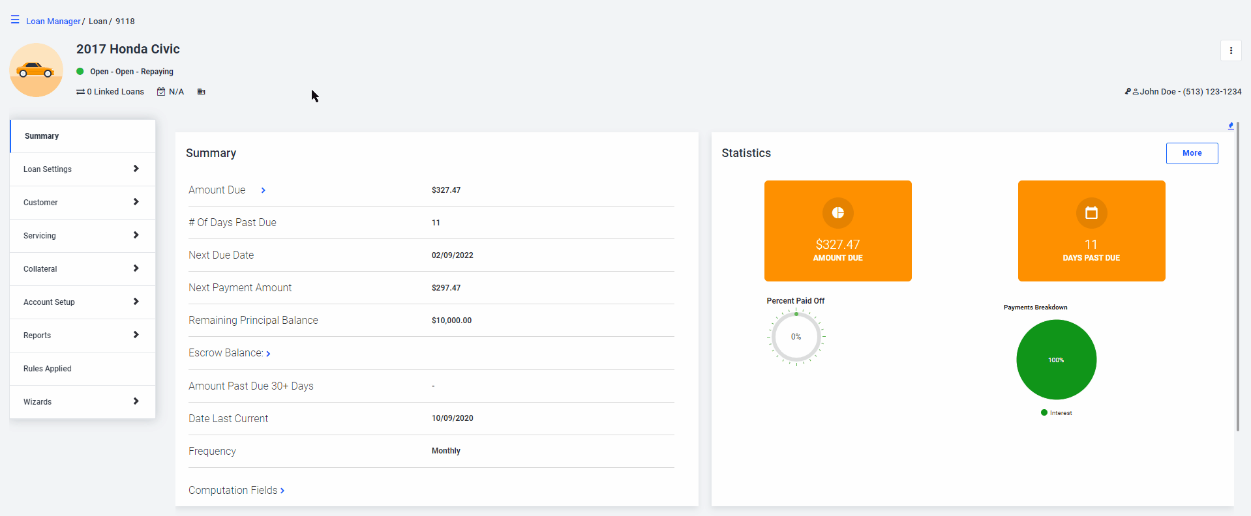Click the linked loans arrows icon
1251x516 pixels.
click(80, 92)
